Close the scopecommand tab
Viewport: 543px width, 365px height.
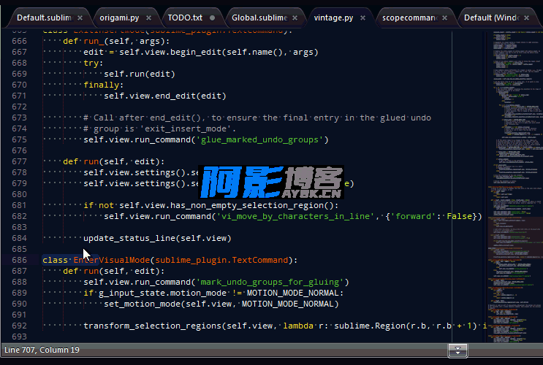(x=444, y=18)
